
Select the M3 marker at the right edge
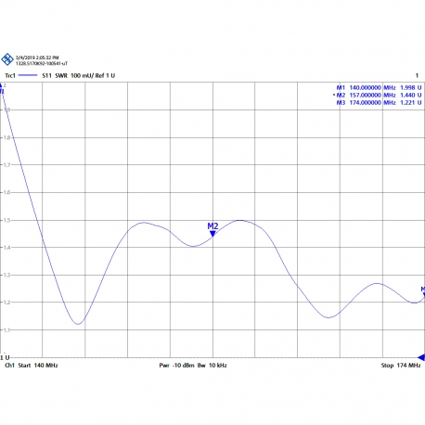[423, 291]
